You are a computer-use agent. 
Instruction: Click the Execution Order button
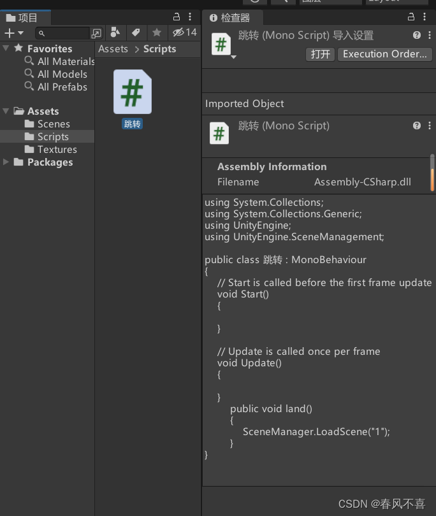[385, 54]
